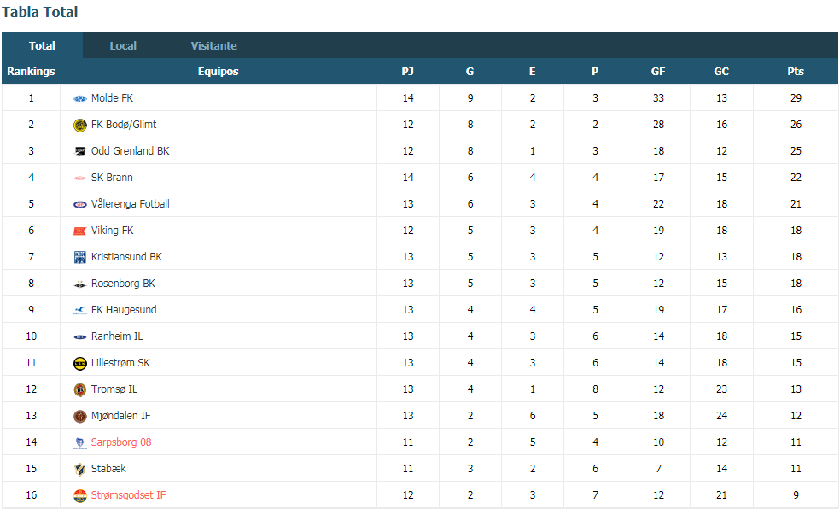Open the Strømsgodset IF team link

(x=128, y=495)
